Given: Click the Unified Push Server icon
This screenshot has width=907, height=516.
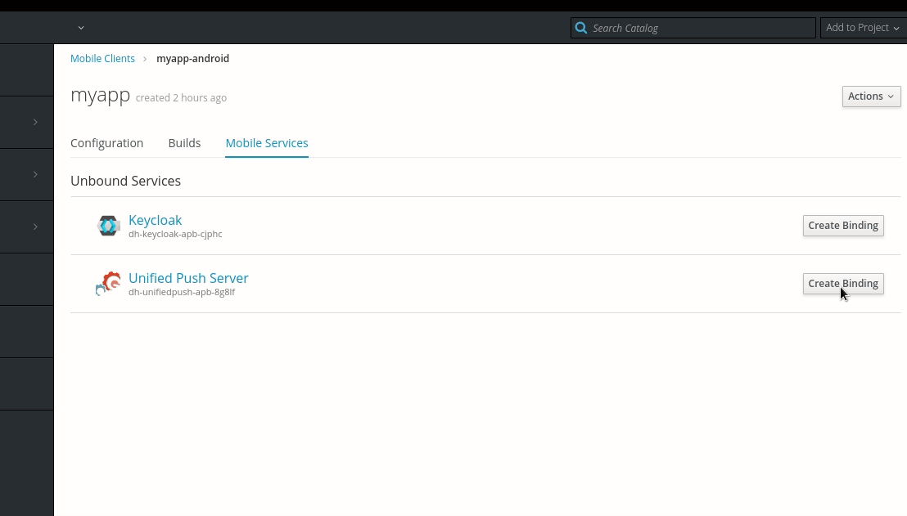Looking at the screenshot, I should [108, 284].
